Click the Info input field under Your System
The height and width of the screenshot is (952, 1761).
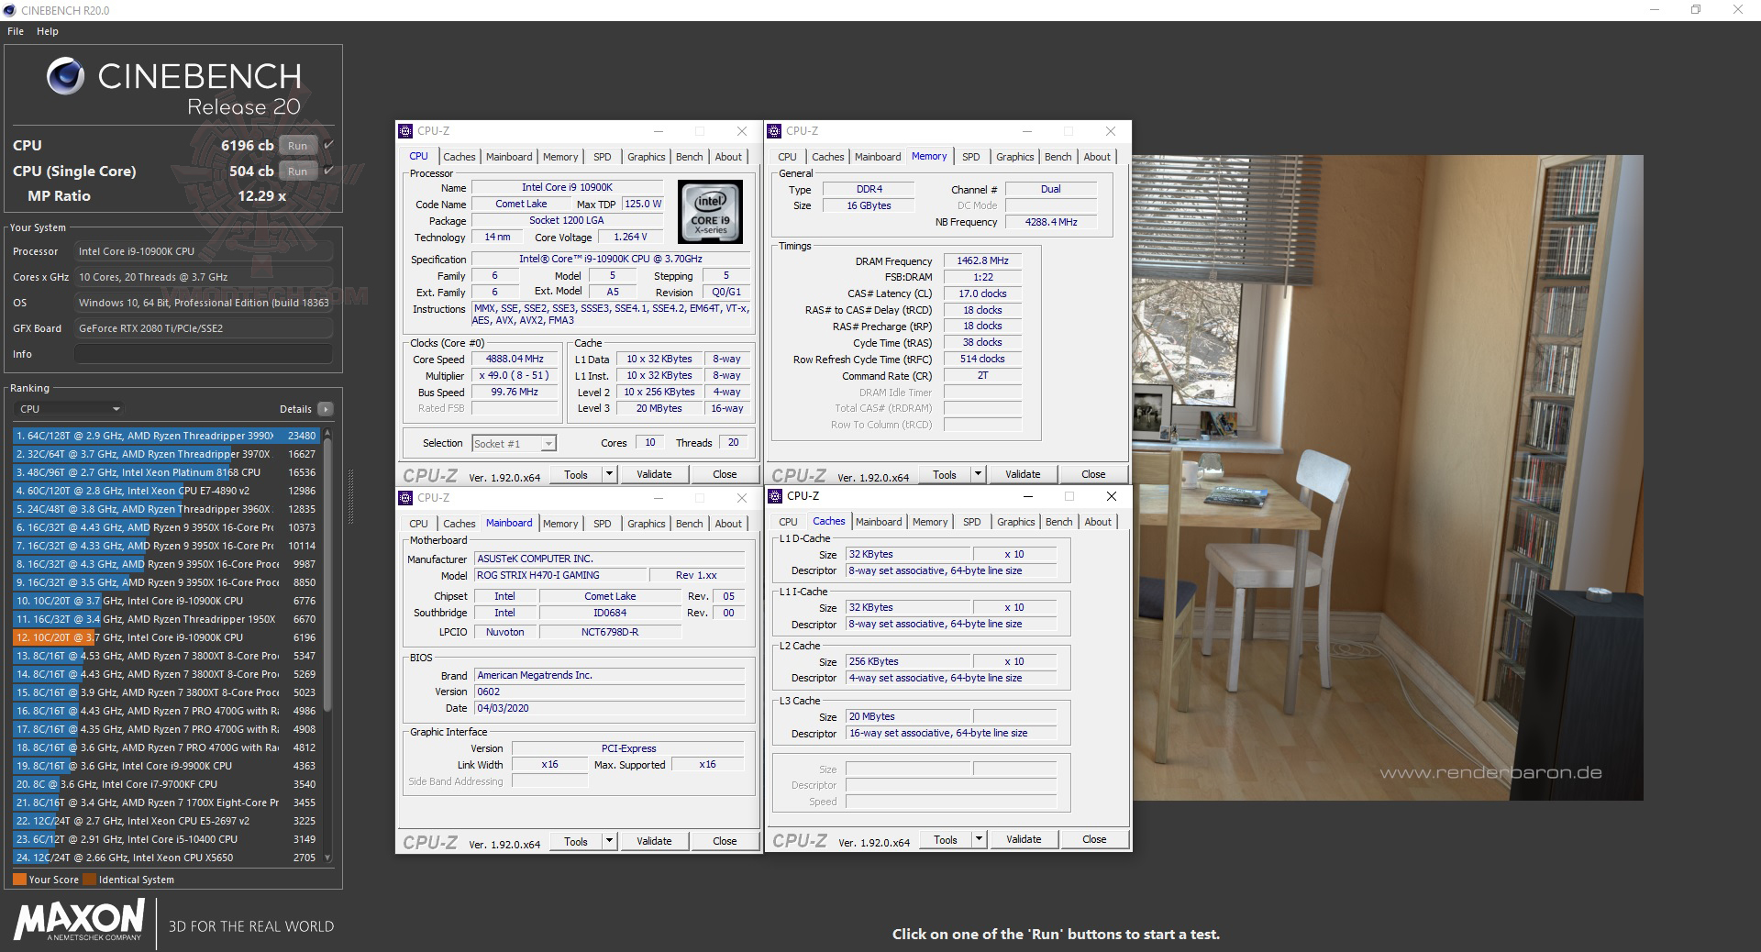click(204, 354)
